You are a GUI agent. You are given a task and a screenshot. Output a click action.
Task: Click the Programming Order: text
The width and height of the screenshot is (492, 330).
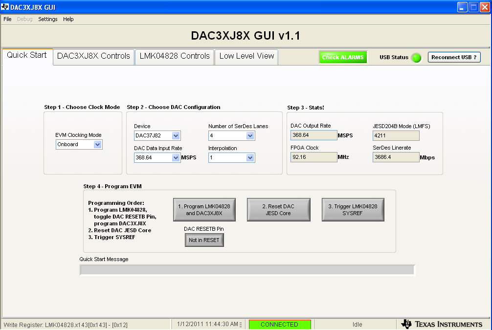pos(116,203)
